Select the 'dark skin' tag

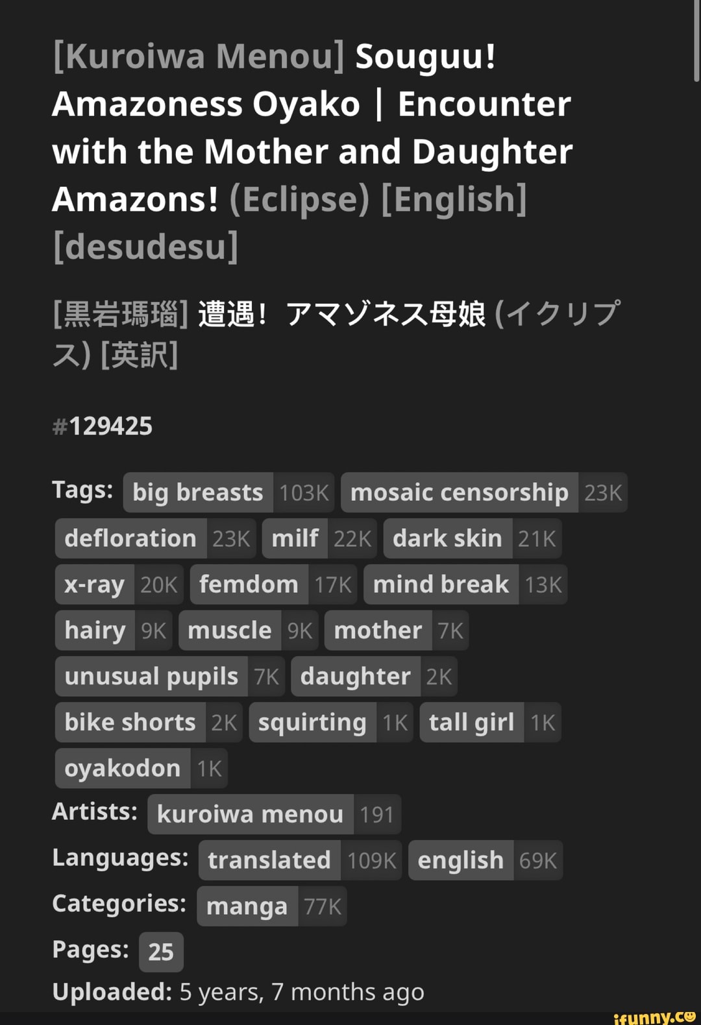(447, 539)
